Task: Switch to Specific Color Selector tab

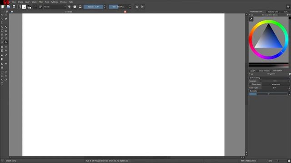Action: pyautogui.click(x=274, y=12)
